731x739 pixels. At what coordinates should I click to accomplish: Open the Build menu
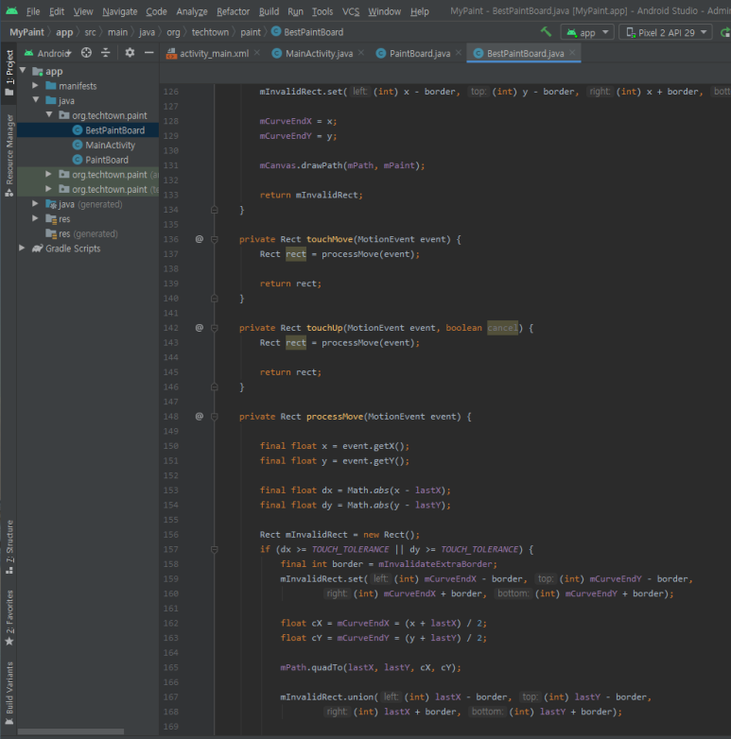pyautogui.click(x=269, y=11)
